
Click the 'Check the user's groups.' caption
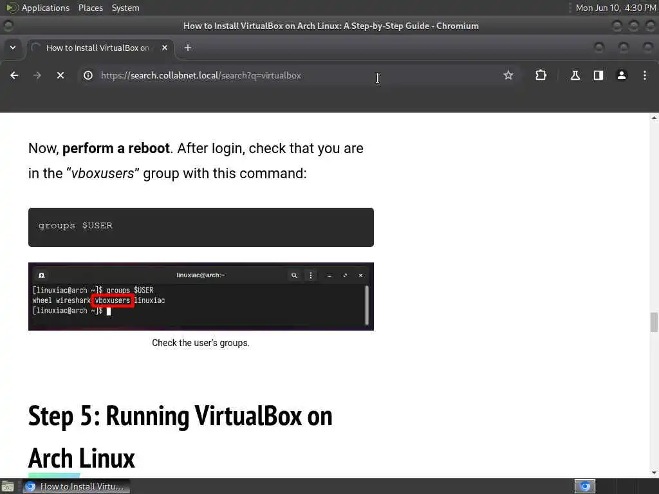click(x=201, y=343)
